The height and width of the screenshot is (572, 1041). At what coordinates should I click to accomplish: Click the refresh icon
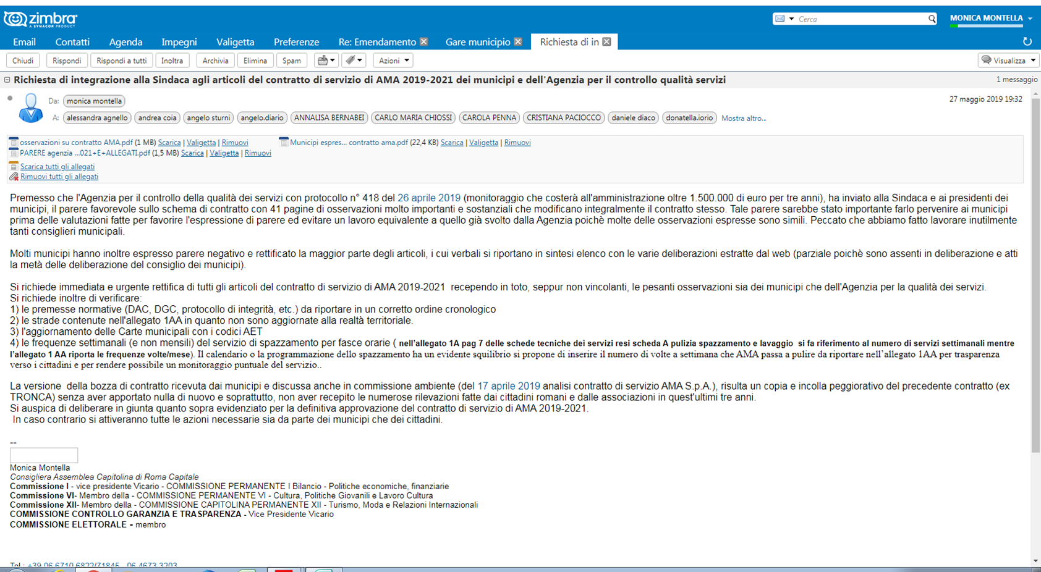click(1027, 41)
